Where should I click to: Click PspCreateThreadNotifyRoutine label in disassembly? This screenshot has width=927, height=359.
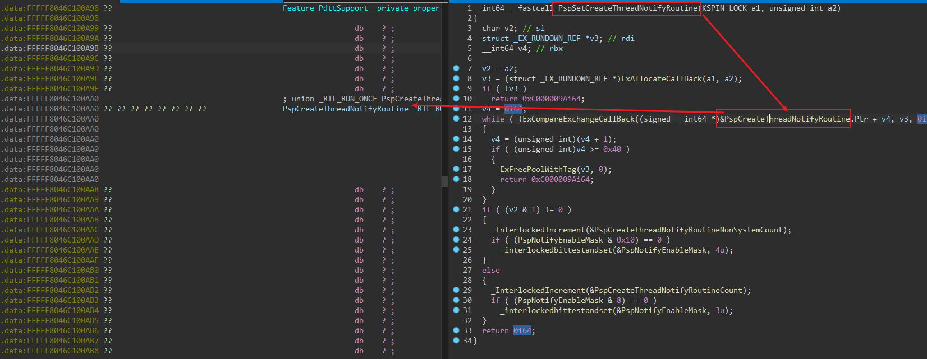[x=346, y=109]
